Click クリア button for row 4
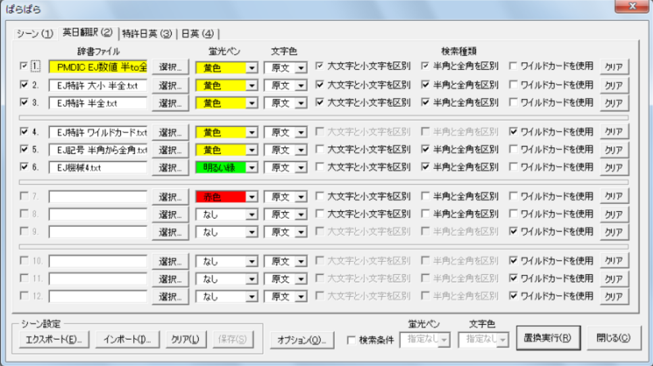653x366 pixels. coord(614,132)
